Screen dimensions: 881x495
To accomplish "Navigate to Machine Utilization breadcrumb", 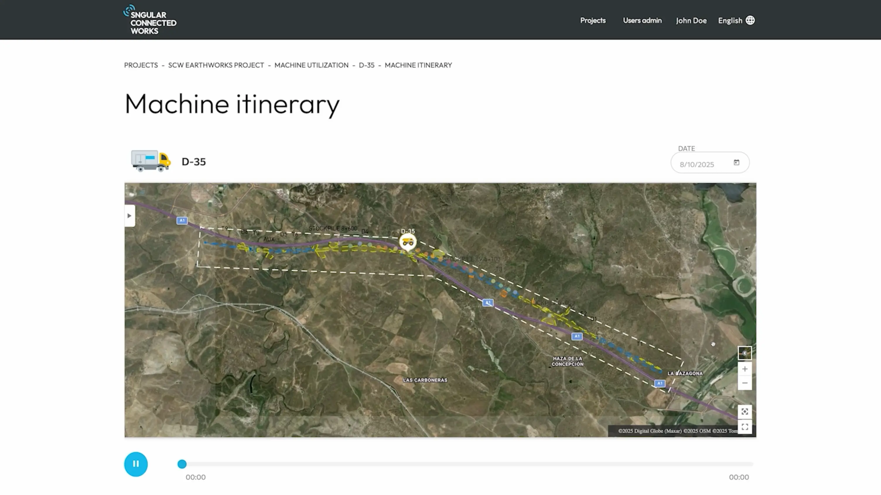I will click(x=311, y=65).
